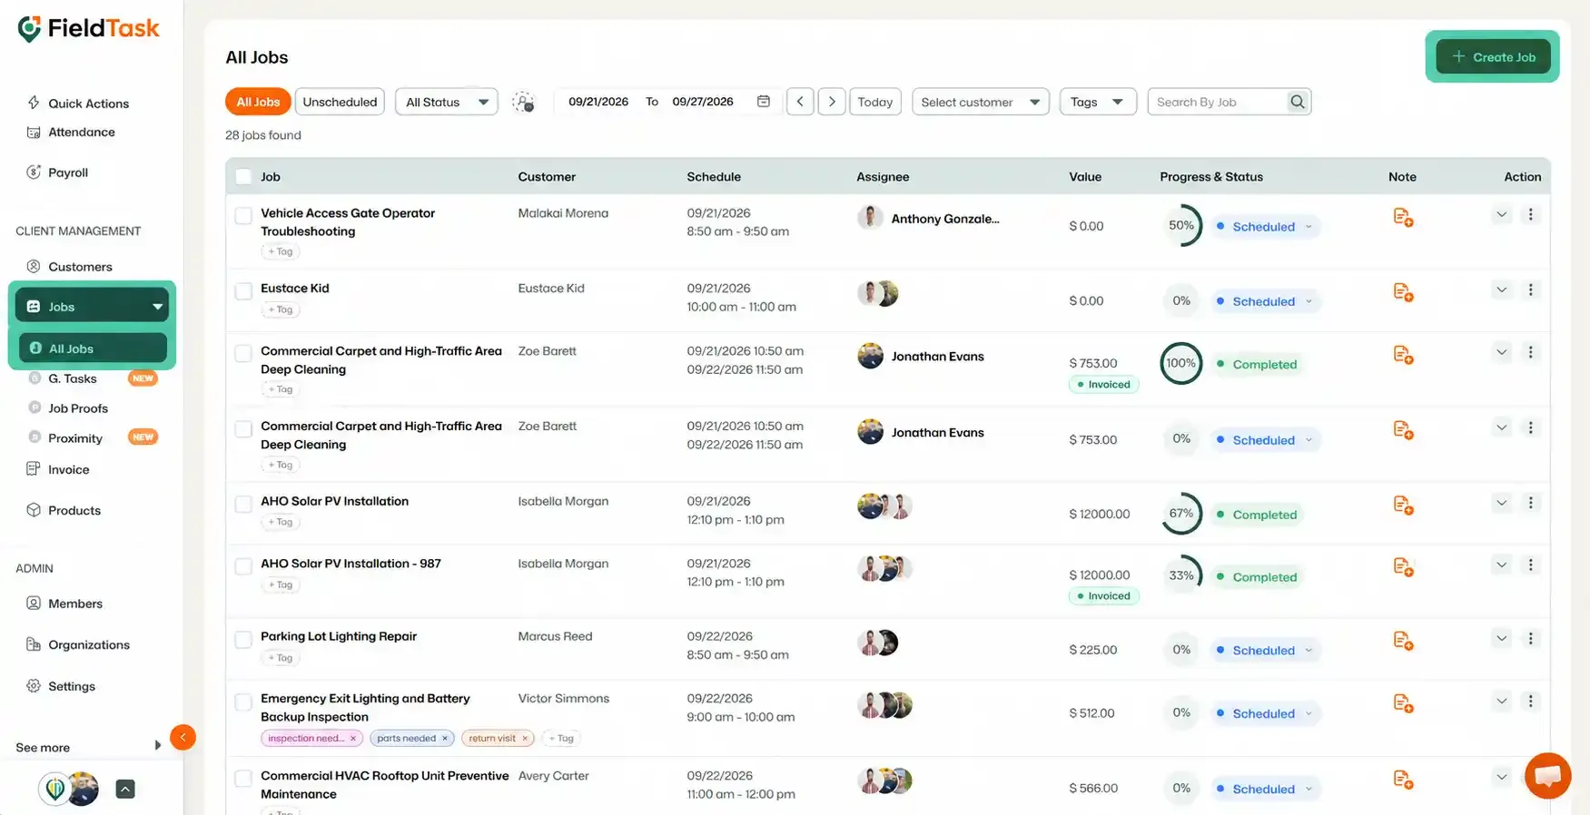The width and height of the screenshot is (1590, 815).
Task: Open the orange chat support bubble
Action: coord(1548,776)
